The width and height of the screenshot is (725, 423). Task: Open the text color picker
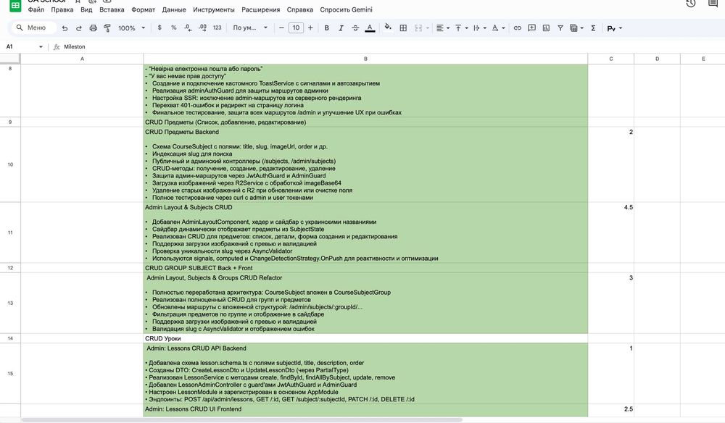(370, 28)
